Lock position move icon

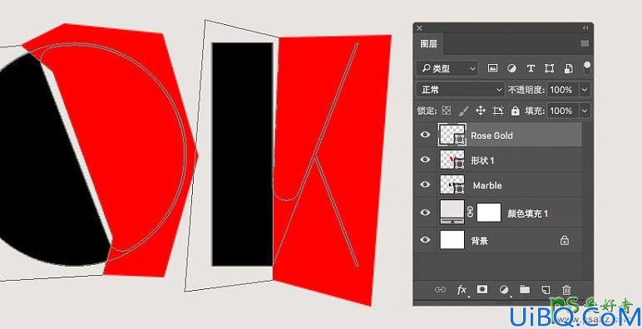click(x=481, y=110)
